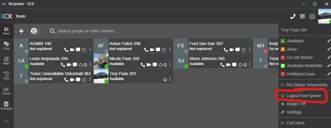
Task: Toggle Ringer Off in profile menu
Action: pyautogui.click(x=296, y=104)
